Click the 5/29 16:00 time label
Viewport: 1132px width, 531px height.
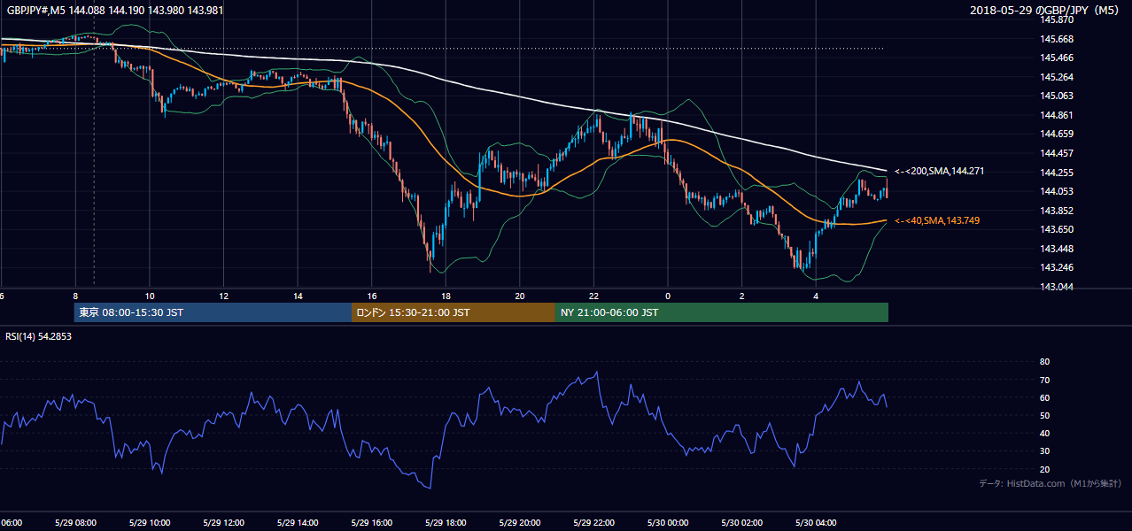coord(371,522)
